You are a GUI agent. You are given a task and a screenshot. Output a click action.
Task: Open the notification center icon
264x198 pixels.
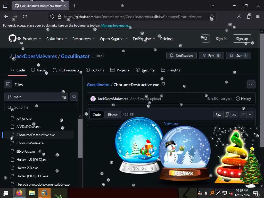click(x=256, y=193)
